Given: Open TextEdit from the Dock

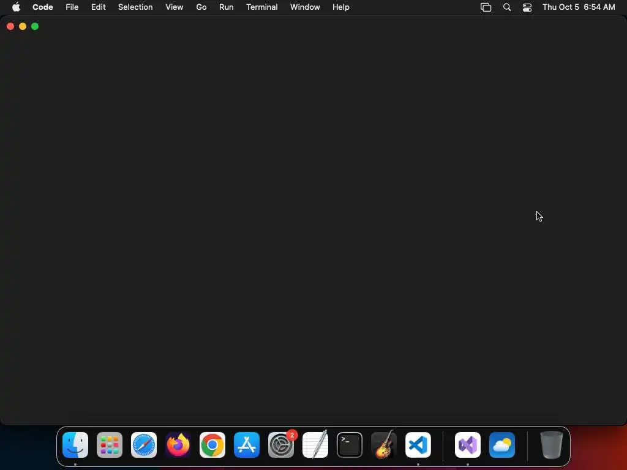Looking at the screenshot, I should pos(315,445).
